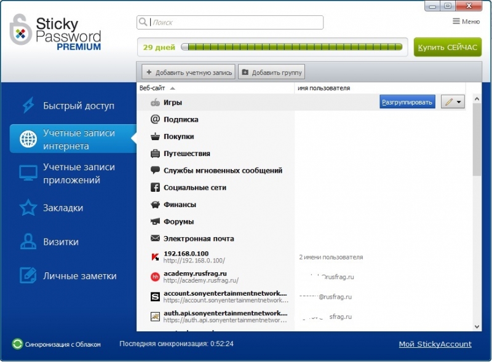Sort by the Веб-сайт column arrow

(172, 89)
